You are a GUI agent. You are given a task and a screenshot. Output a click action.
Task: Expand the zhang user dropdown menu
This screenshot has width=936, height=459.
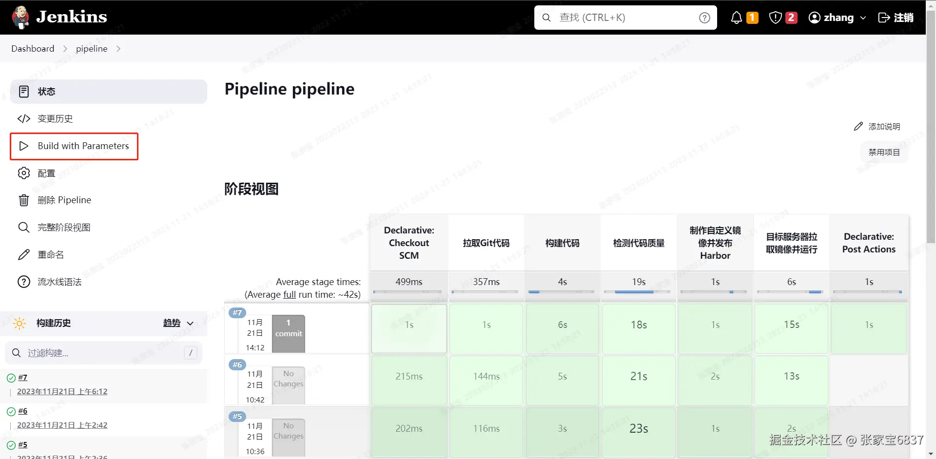coord(863,18)
